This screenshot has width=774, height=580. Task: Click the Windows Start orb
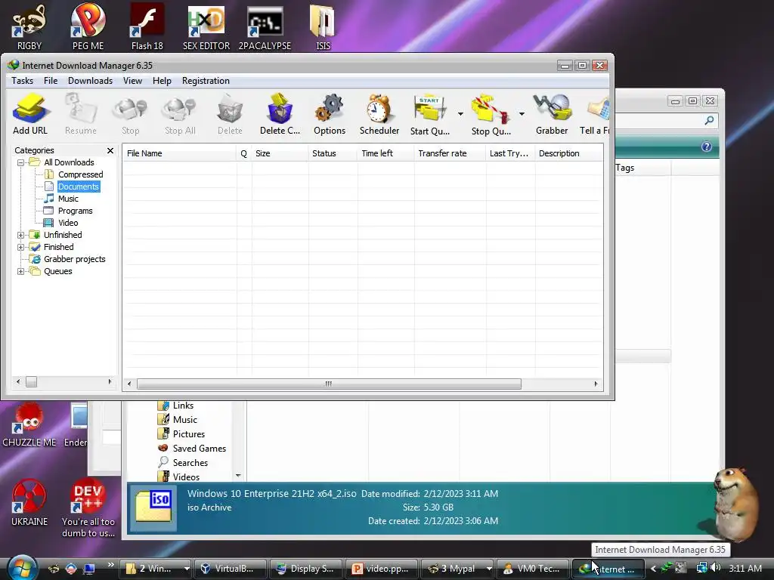22,568
